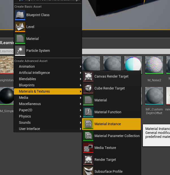Open the Blendables submenu
Viewport: 170px width, 175px height.
tap(48, 79)
